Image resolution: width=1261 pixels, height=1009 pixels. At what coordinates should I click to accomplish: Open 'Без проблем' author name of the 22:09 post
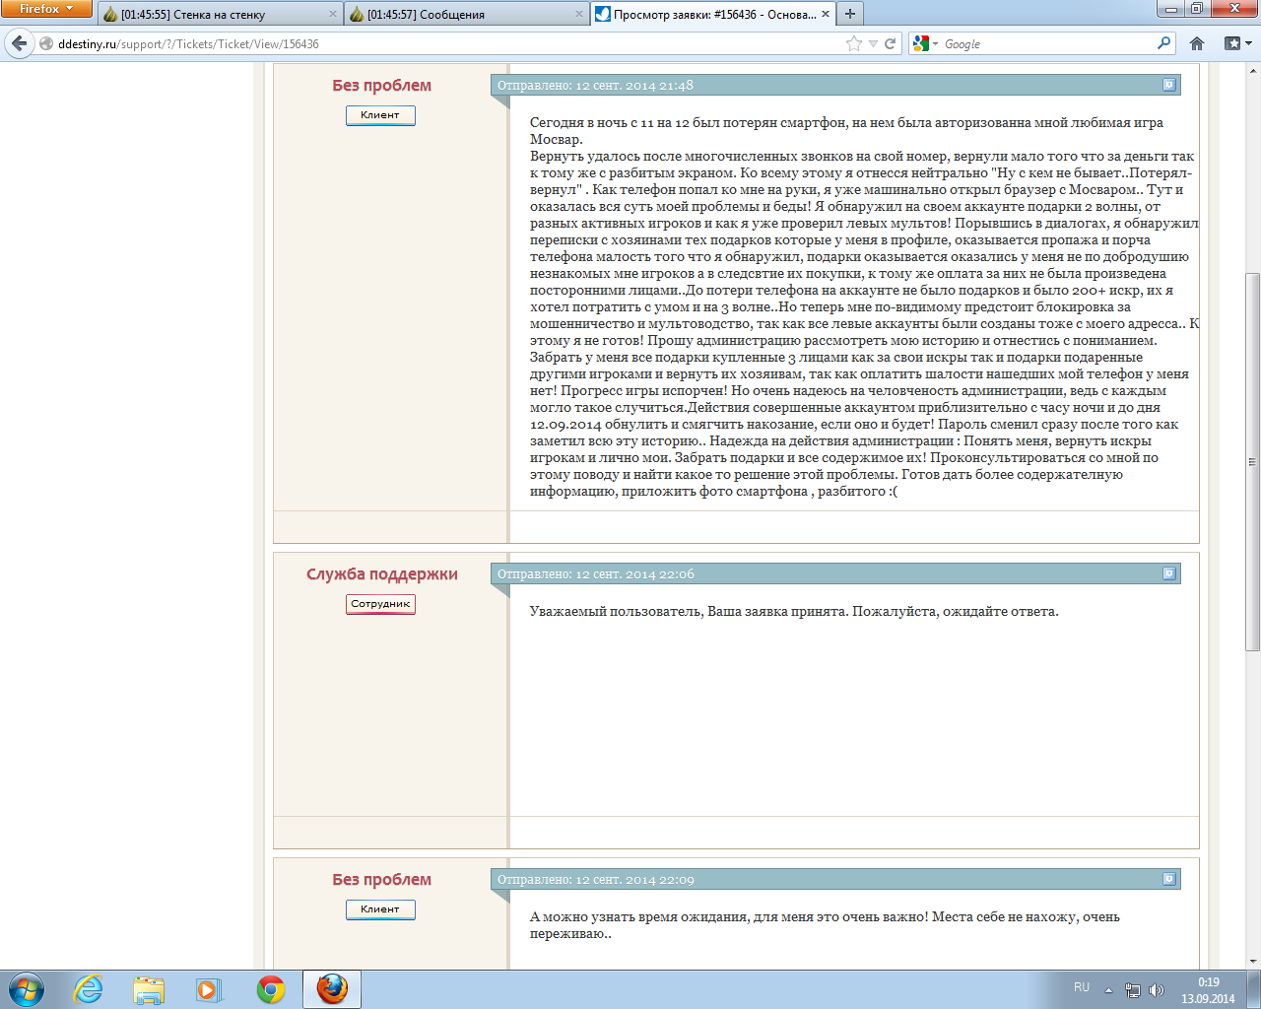[382, 880]
